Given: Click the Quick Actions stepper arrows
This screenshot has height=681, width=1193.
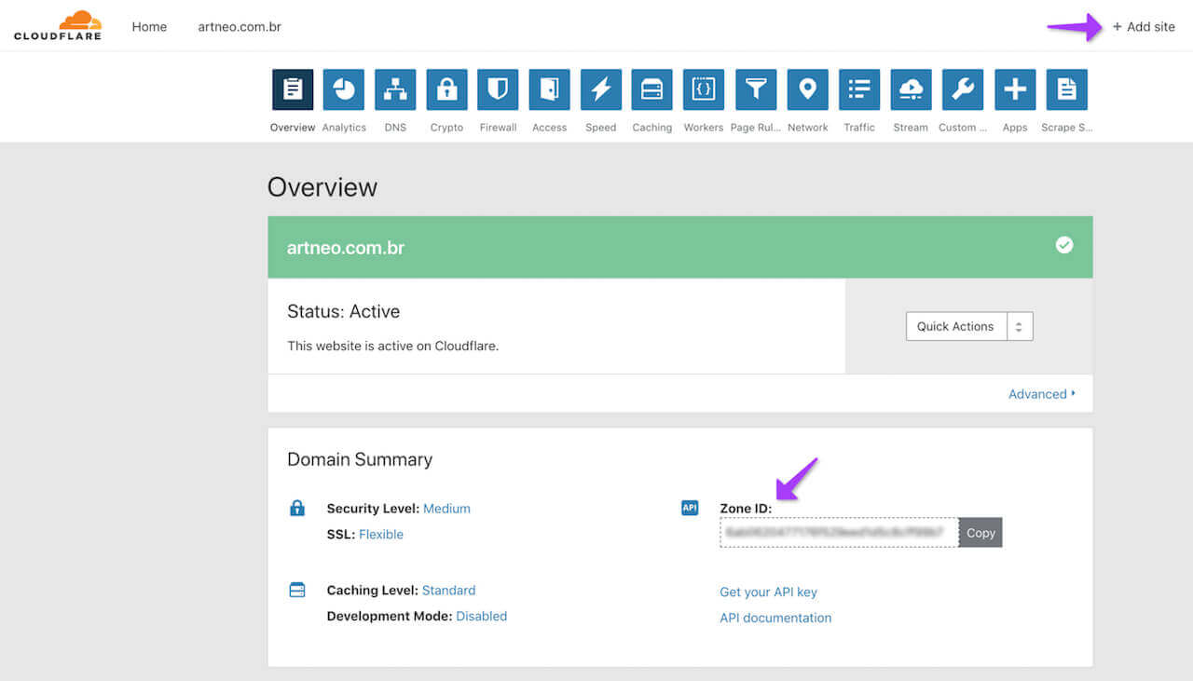Looking at the screenshot, I should pyautogui.click(x=1020, y=326).
